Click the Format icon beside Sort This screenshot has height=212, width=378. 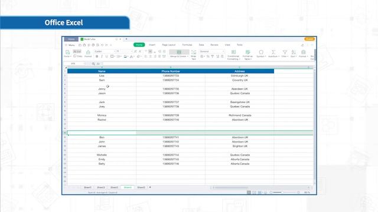click(x=303, y=52)
